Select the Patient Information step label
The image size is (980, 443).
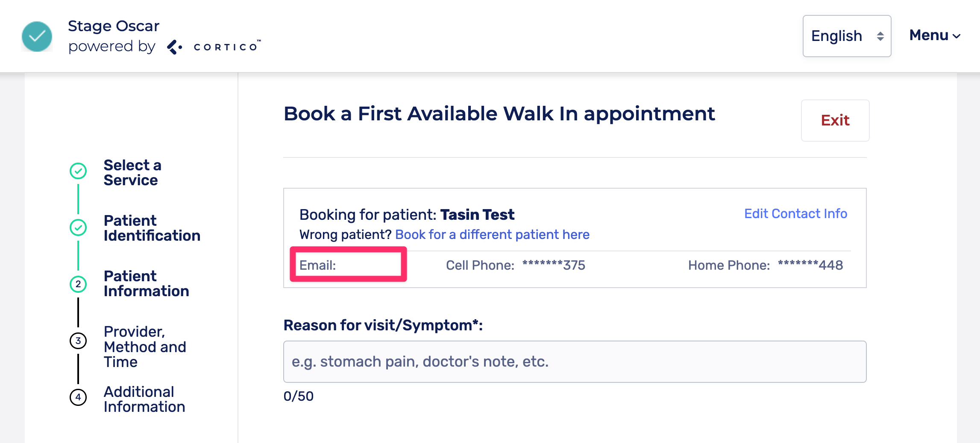pyautogui.click(x=146, y=283)
